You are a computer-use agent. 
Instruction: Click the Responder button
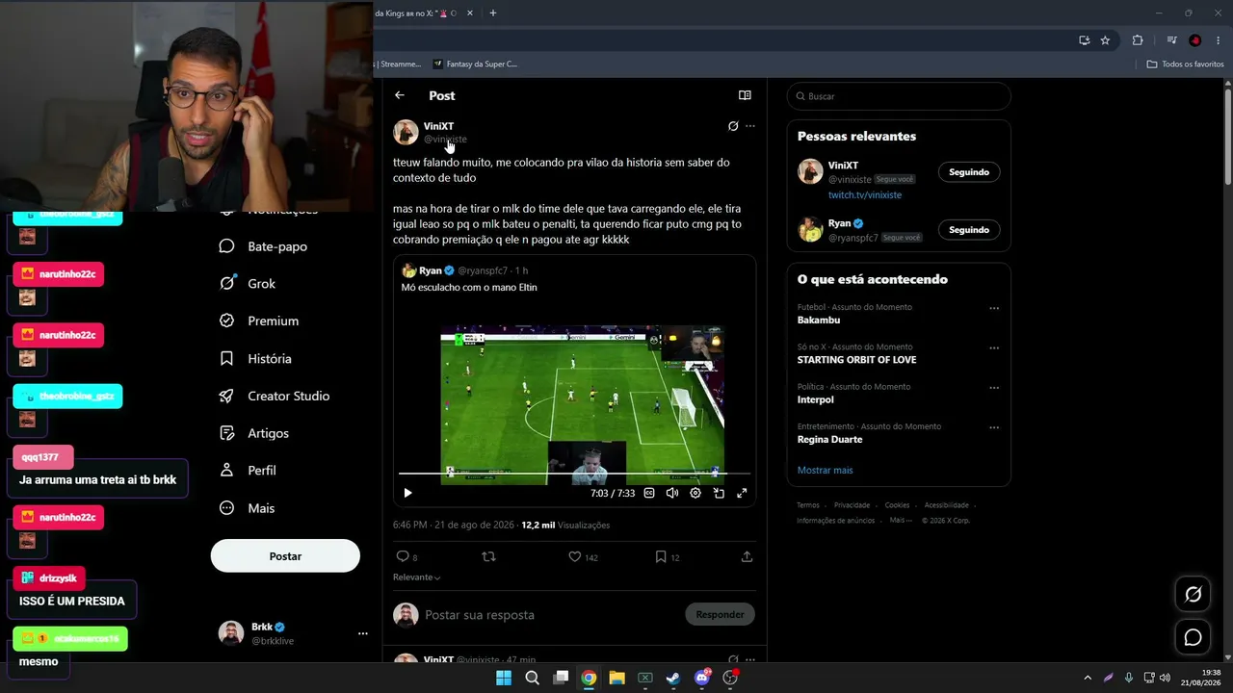[720, 614]
